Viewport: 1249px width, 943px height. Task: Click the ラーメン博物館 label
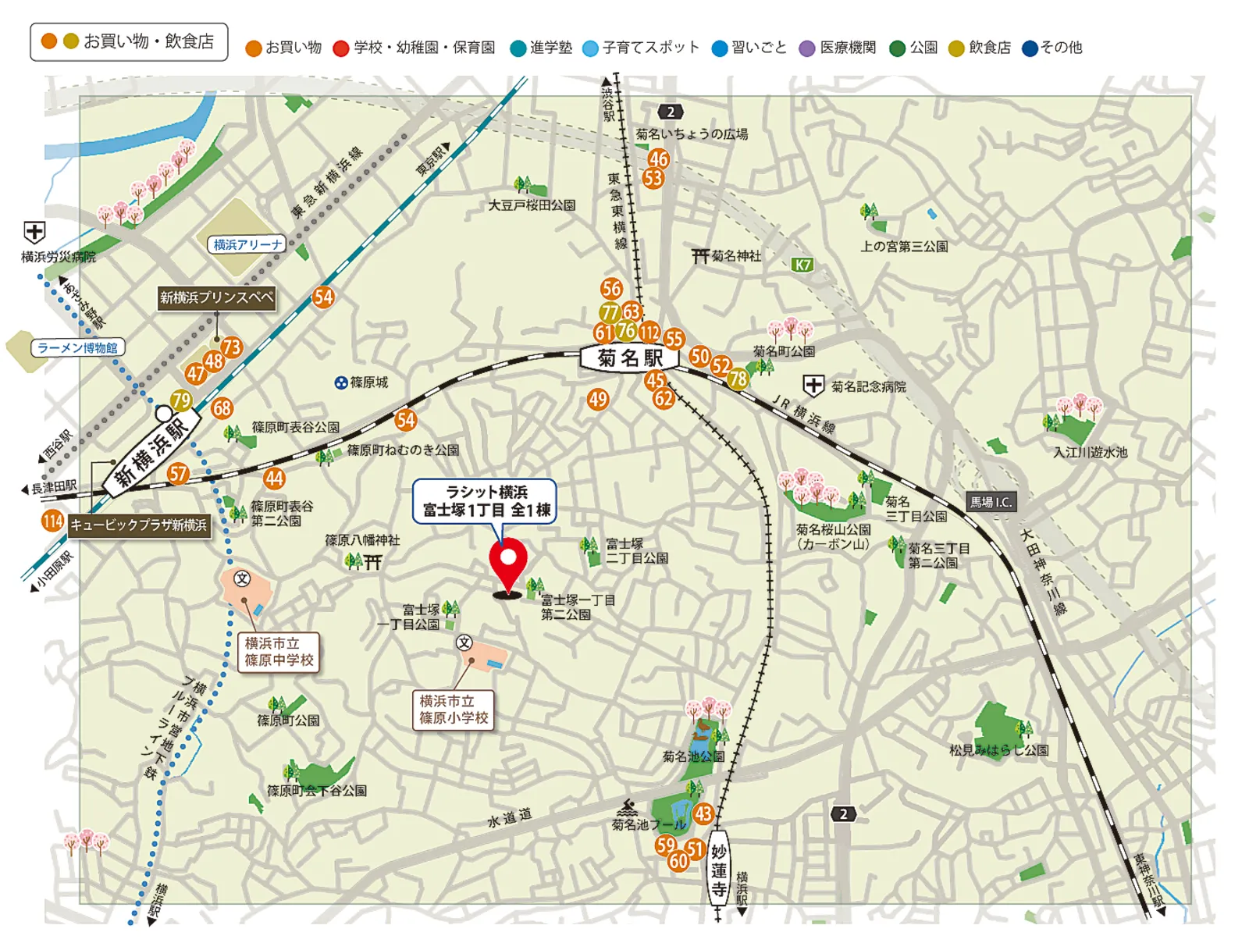(x=77, y=347)
